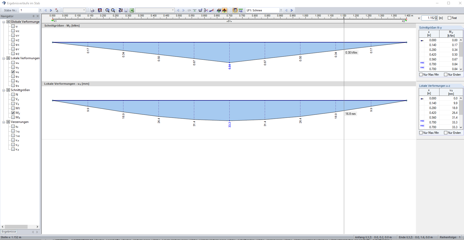Go to previous member with left arrow
The image size is (464, 240).
46,10
